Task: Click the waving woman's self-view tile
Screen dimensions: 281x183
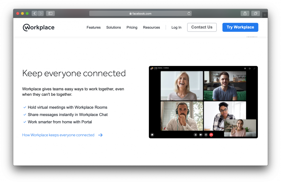Action: tap(240, 128)
